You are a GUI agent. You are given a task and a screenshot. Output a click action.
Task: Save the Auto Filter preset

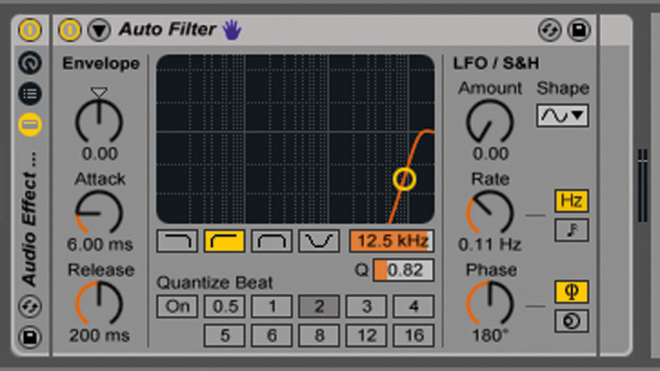point(579,29)
